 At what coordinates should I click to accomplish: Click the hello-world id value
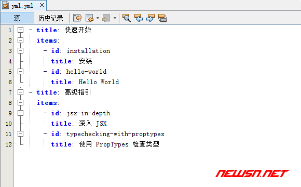(86, 72)
